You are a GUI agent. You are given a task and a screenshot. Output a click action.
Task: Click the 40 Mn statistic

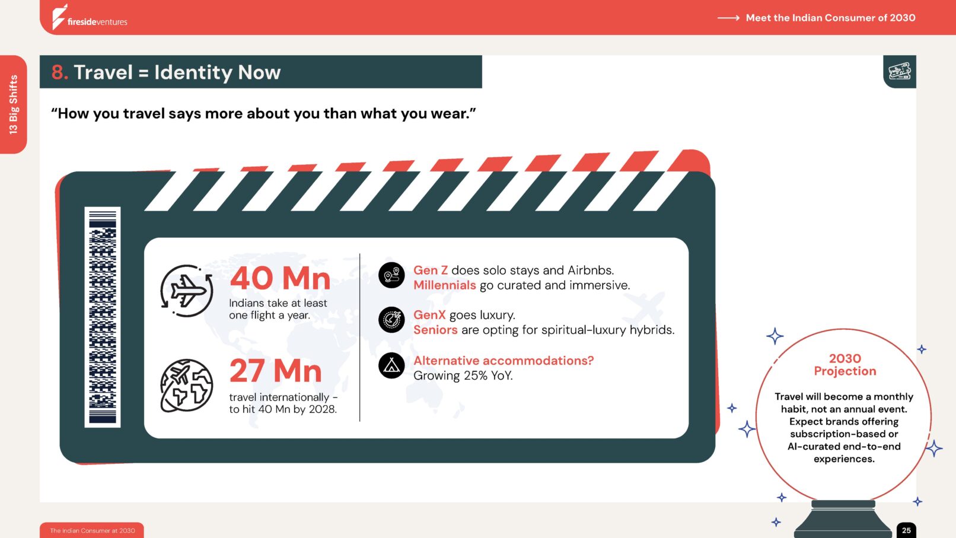(280, 278)
